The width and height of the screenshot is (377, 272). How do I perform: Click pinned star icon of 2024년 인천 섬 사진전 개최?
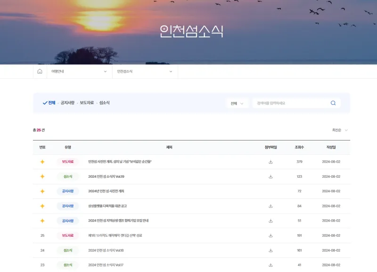pos(42,191)
